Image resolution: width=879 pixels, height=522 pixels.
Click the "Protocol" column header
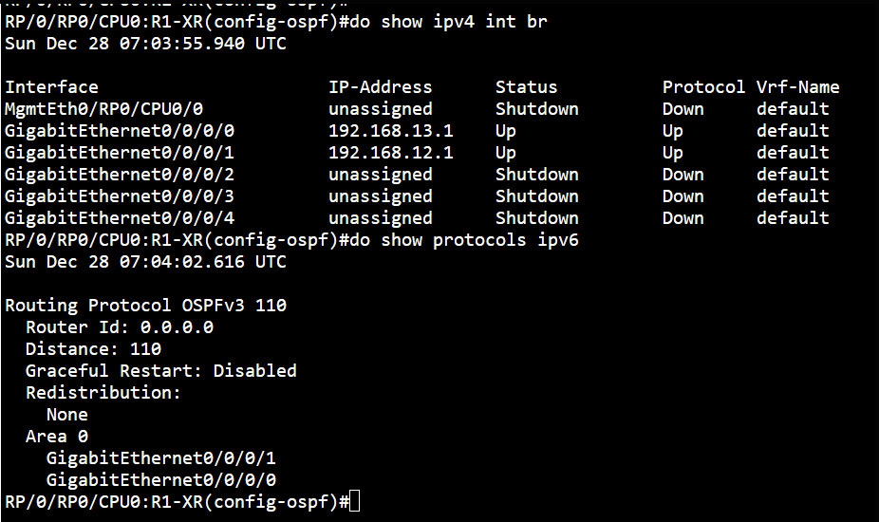pos(703,87)
